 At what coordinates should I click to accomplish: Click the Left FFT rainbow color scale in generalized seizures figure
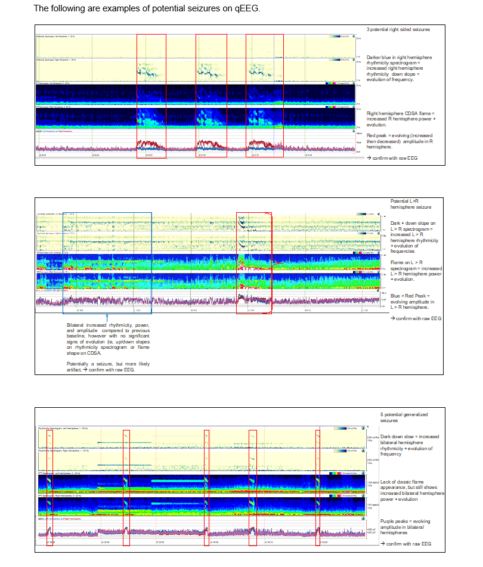tap(336, 473)
